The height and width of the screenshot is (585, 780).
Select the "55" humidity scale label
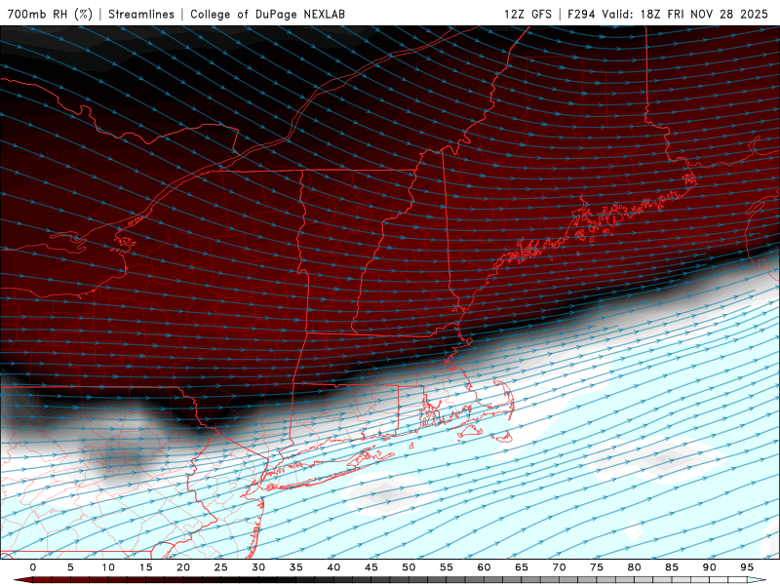(447, 567)
